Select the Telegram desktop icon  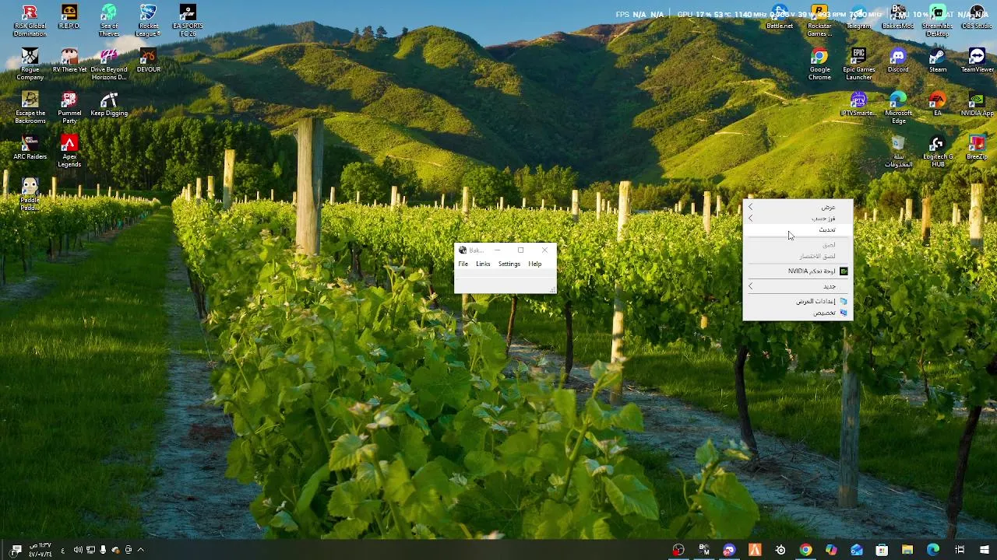coord(858,18)
